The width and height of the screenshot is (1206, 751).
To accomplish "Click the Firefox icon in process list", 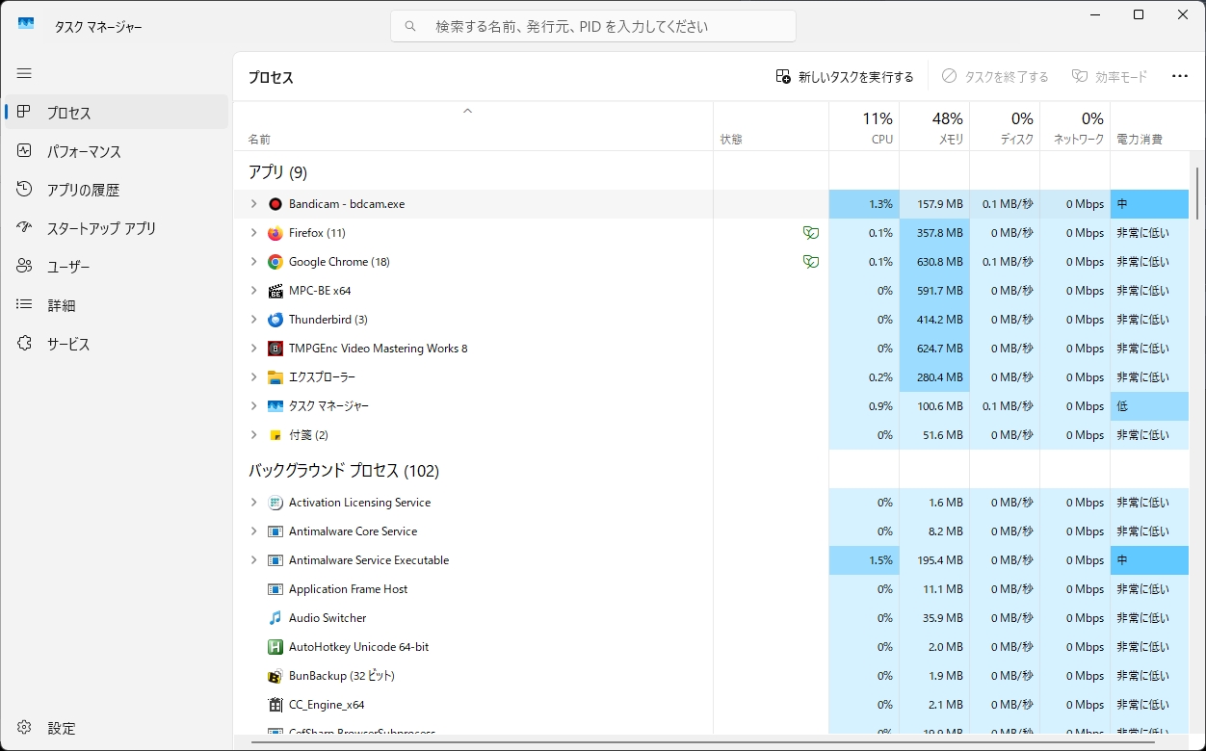I will coord(275,233).
